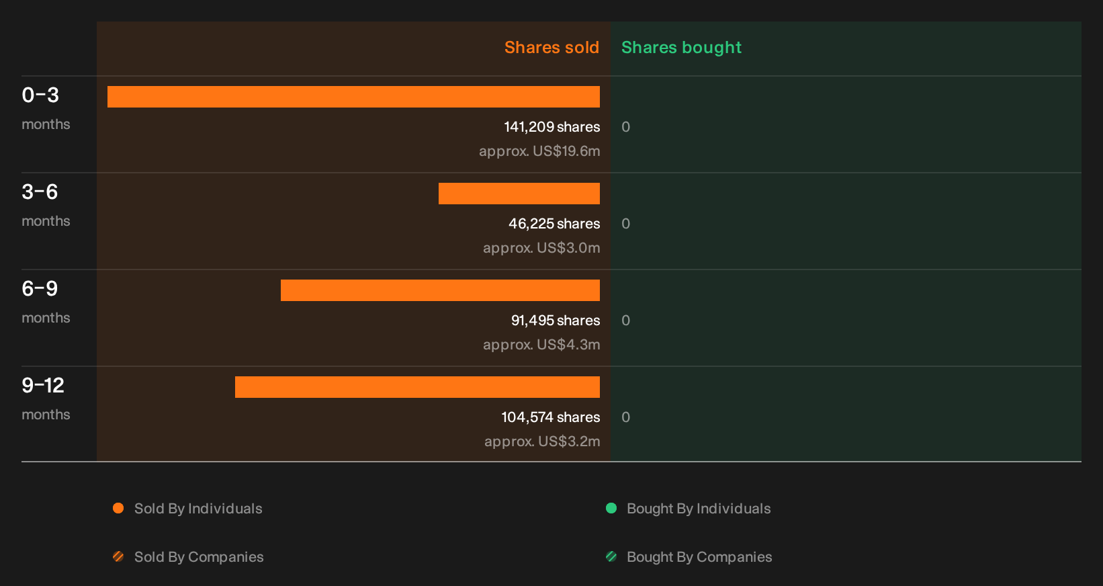1103x586 pixels.
Task: Click the Shares sold column header
Action: pos(551,48)
